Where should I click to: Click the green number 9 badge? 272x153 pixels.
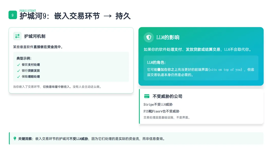tap(13, 15)
